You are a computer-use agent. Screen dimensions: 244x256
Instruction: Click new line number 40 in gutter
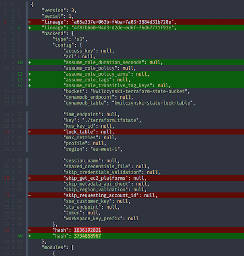tap(20, 236)
